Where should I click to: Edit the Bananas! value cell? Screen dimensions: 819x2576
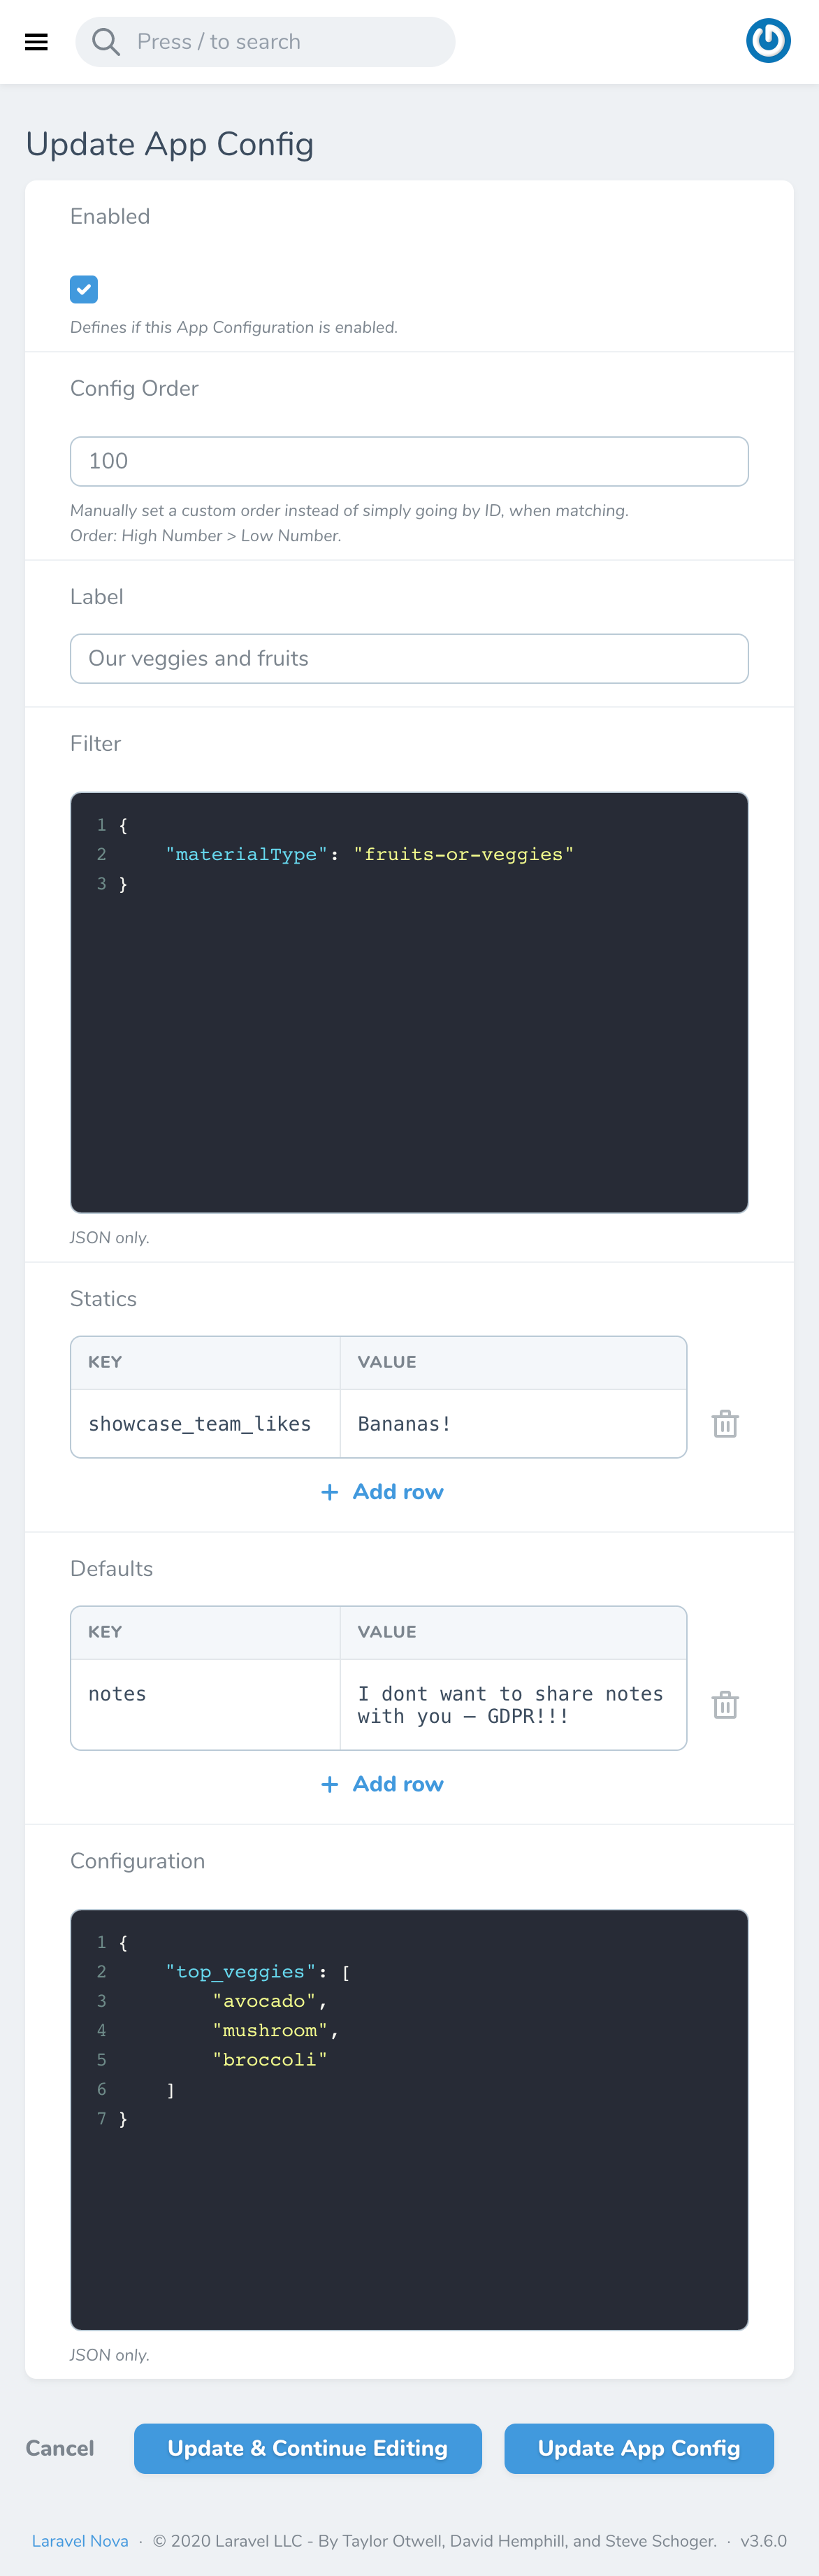tap(514, 1423)
